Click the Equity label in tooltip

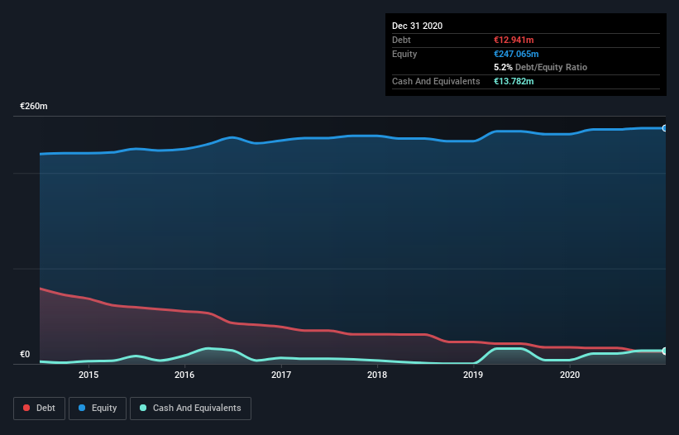coord(404,54)
